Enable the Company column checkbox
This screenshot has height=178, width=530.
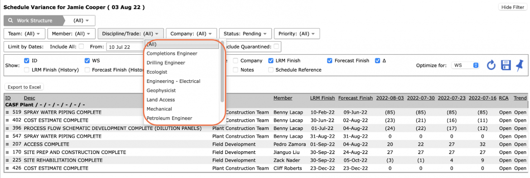point(236,61)
